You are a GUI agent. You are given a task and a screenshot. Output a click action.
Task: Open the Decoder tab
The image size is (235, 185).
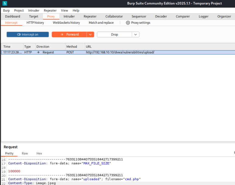pos(161,16)
